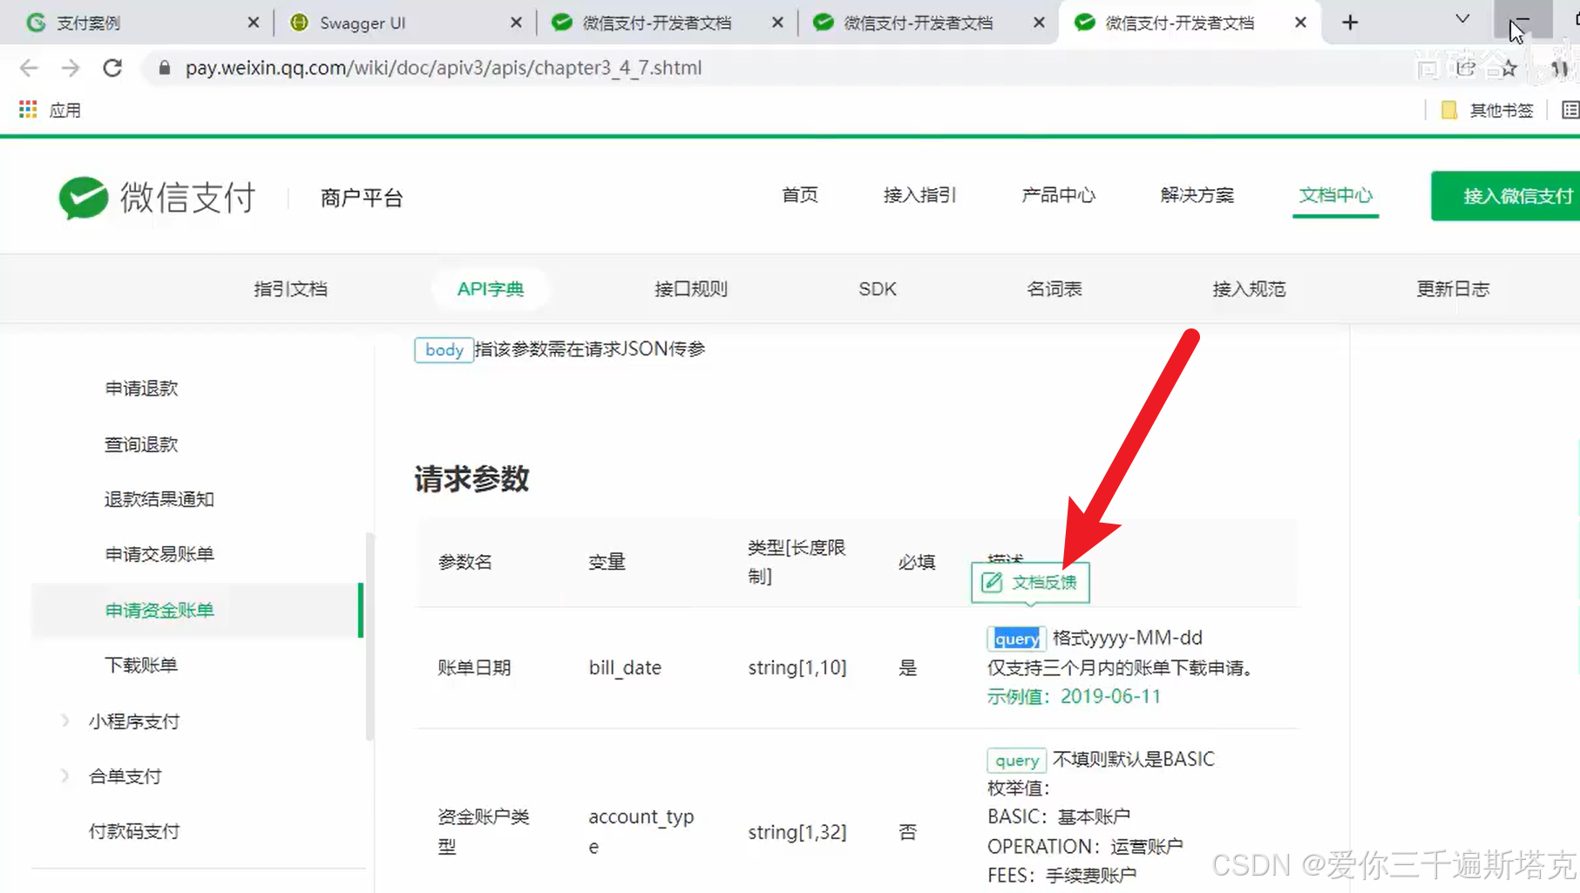The width and height of the screenshot is (1580, 893).
Task: Open a new browser tab
Action: (1350, 23)
